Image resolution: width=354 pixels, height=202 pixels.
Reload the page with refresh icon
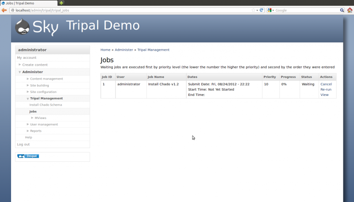click(262, 10)
